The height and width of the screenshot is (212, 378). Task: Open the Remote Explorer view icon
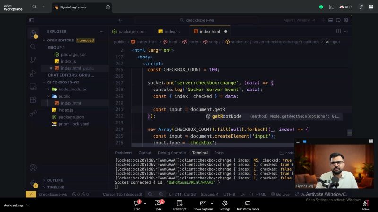tap(33, 87)
